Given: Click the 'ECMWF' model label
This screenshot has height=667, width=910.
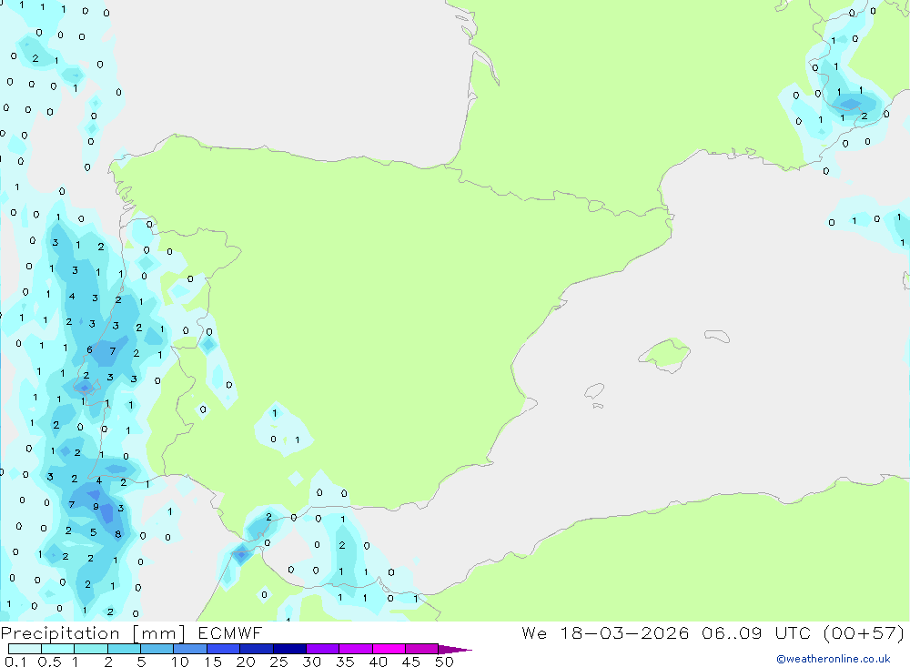Looking at the screenshot, I should point(230,633).
